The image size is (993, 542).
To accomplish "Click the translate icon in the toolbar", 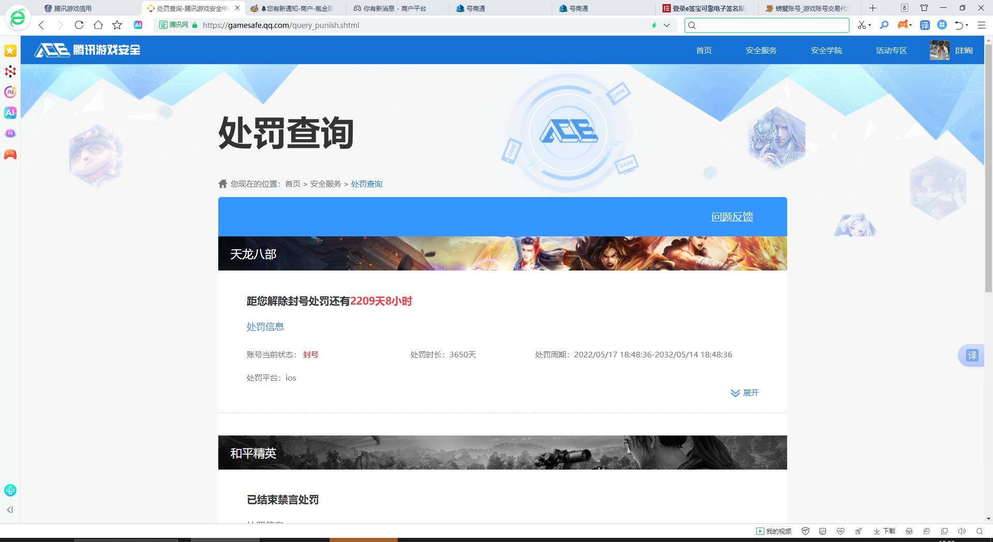I will click(925, 25).
